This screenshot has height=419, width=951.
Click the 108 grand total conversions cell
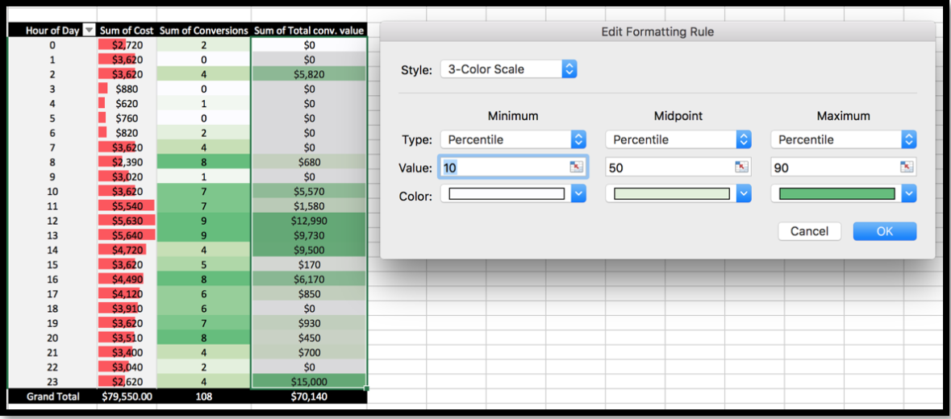(x=204, y=396)
